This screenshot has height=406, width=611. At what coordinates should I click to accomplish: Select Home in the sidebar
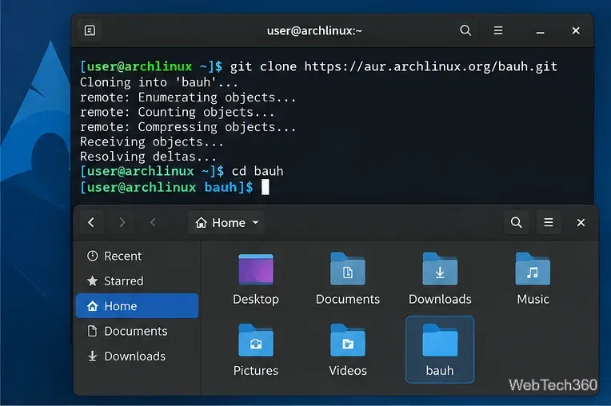pyautogui.click(x=138, y=305)
